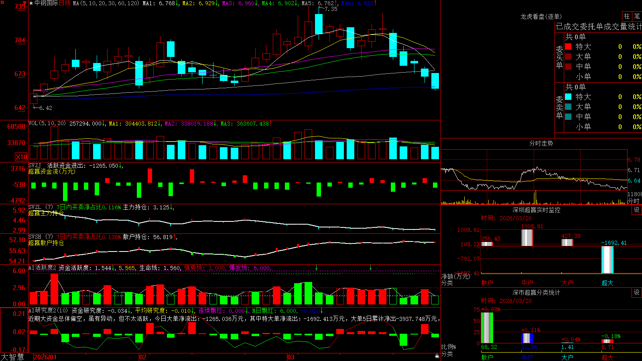Click the SVZL (7) indicator label
This screenshot has width=642, height=361.
[x=41, y=207]
